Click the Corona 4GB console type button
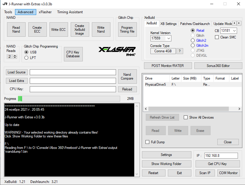245x185 pixels. 163,51
